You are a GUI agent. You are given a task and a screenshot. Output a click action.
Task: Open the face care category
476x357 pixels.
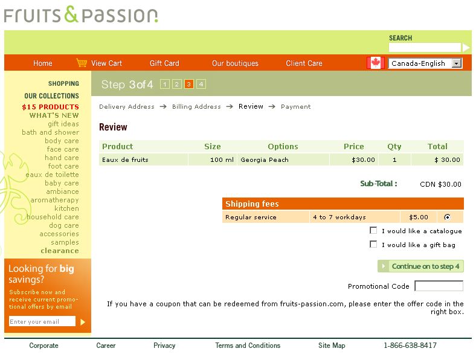(63, 149)
